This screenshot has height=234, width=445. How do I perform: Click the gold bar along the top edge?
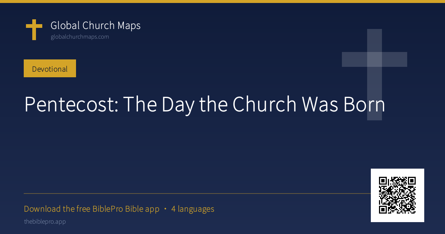point(222,1)
